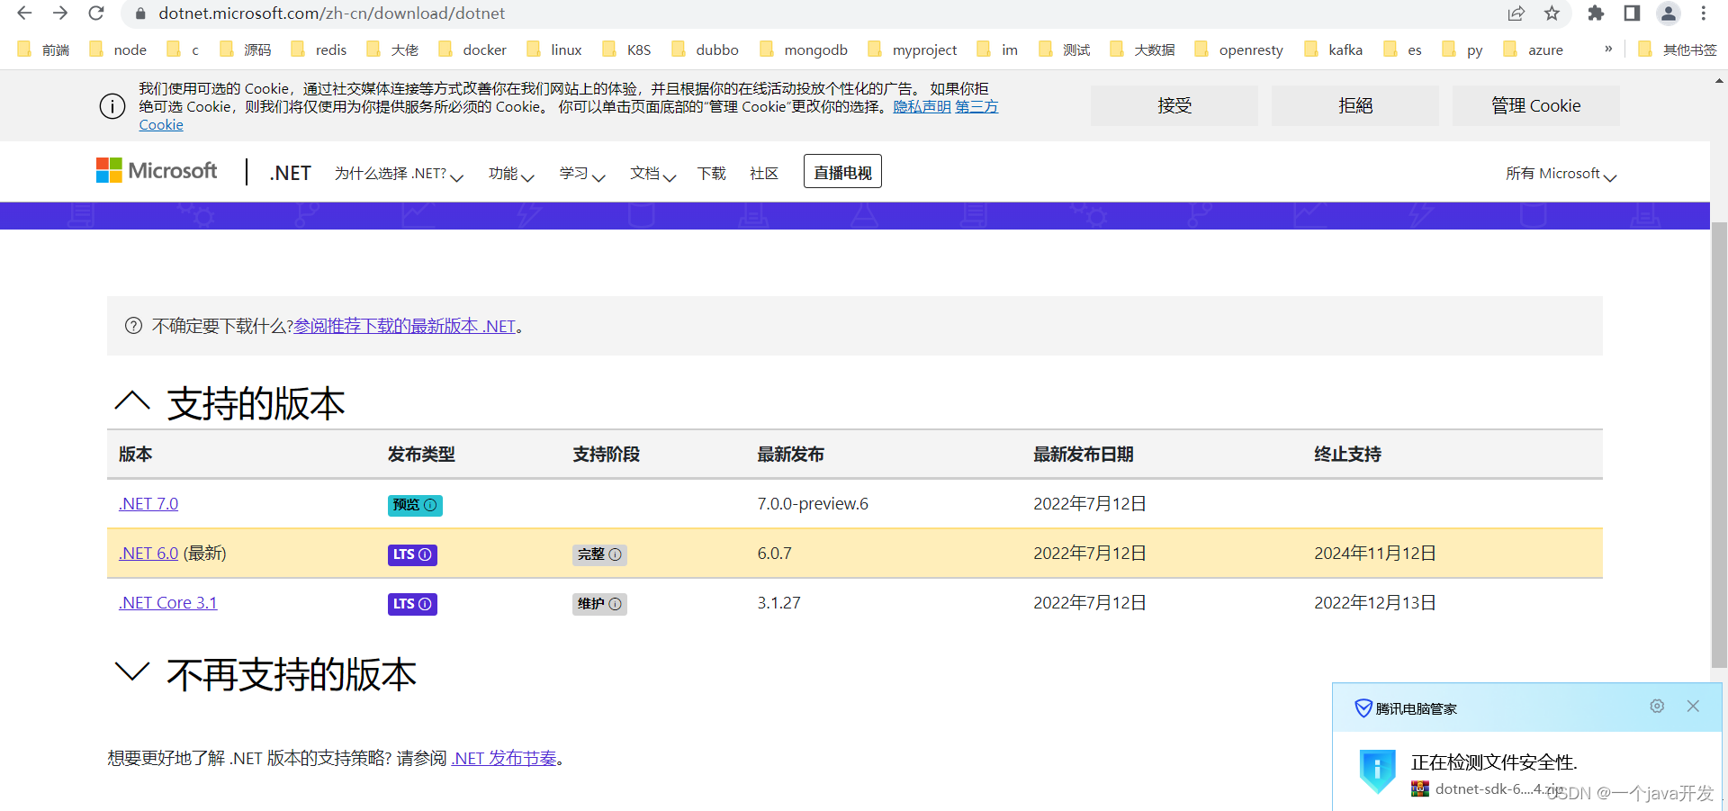Open 学习 dropdown menu
Screen dimensions: 1728x811
point(582,174)
